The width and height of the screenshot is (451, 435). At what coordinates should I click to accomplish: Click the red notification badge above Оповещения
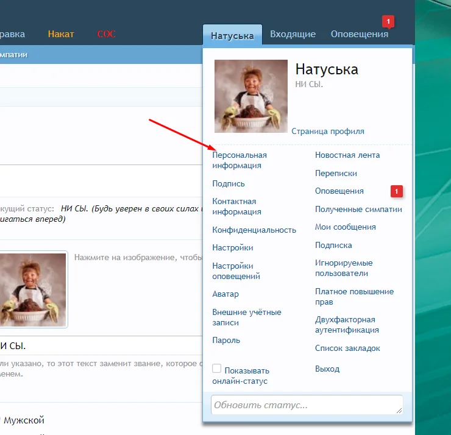[x=388, y=21]
